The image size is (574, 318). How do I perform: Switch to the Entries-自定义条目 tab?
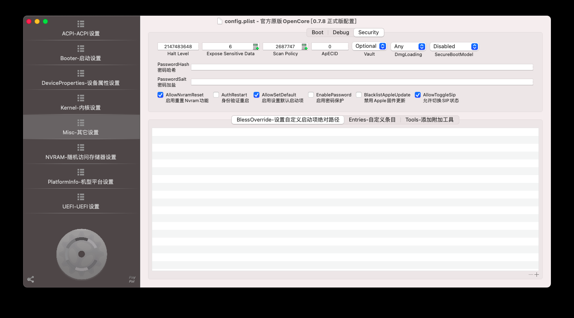[x=372, y=120]
